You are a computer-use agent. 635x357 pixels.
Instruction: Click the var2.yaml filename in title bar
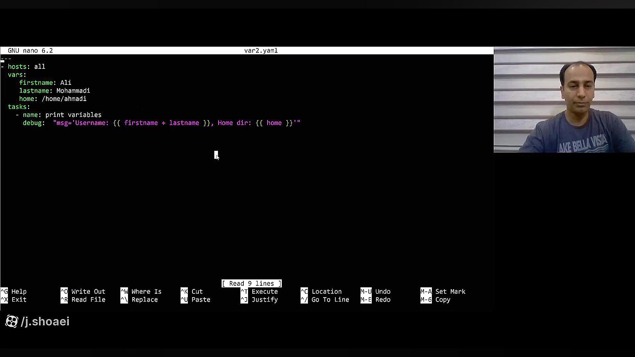click(261, 51)
